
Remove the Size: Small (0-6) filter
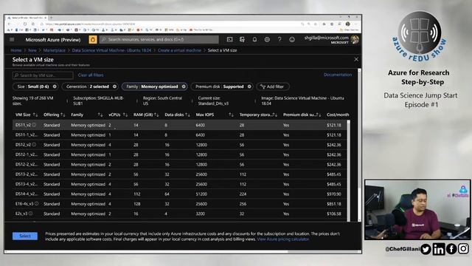(x=55, y=86)
